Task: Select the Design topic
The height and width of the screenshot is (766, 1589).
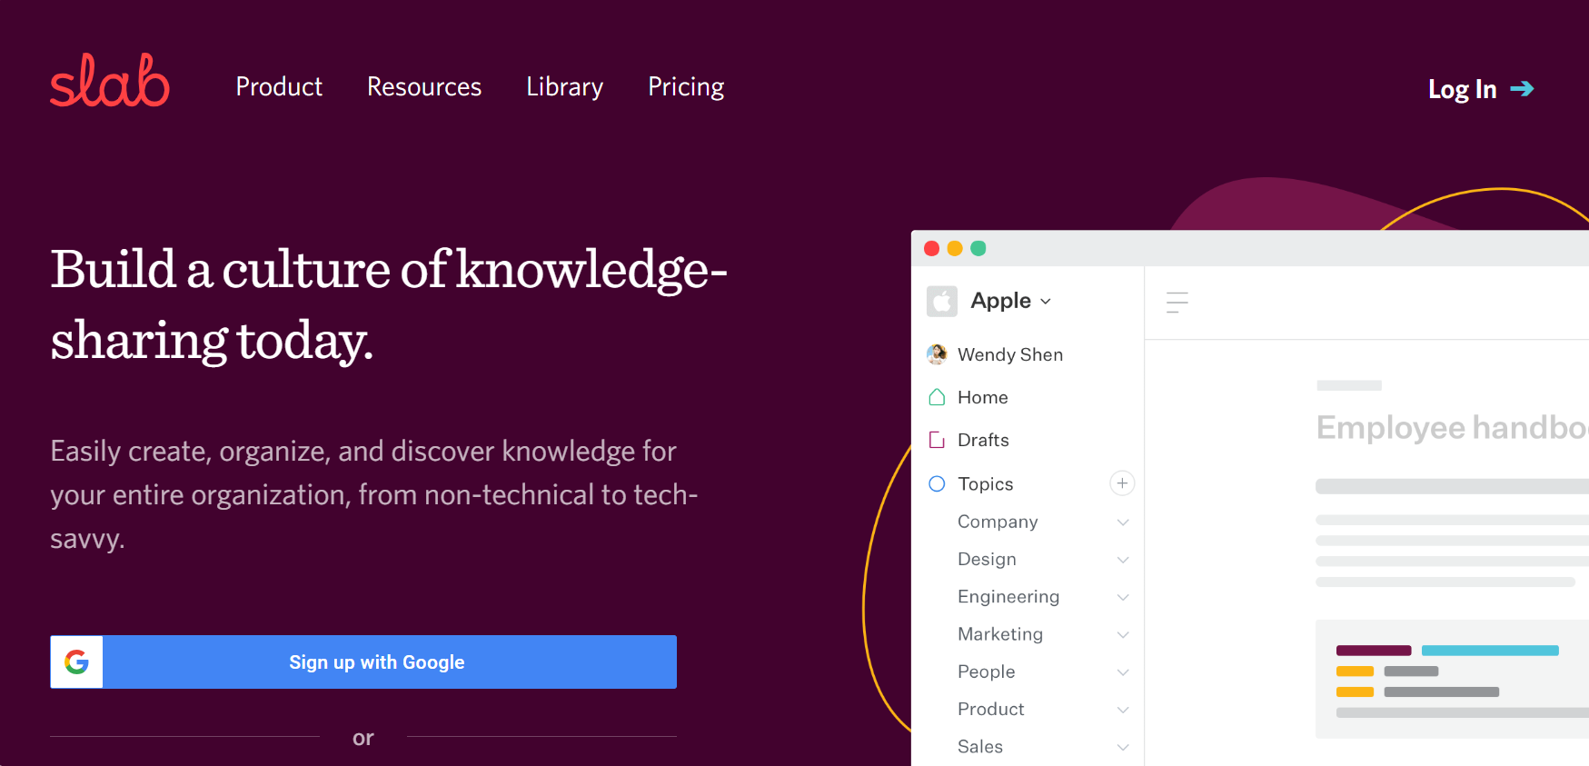Action: (987, 560)
